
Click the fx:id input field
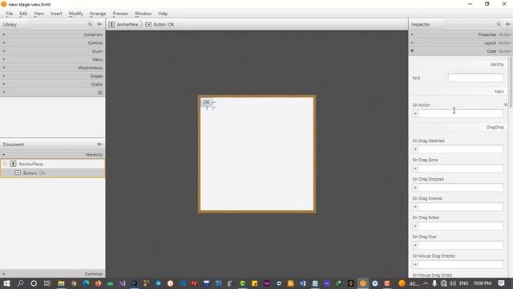475,78
